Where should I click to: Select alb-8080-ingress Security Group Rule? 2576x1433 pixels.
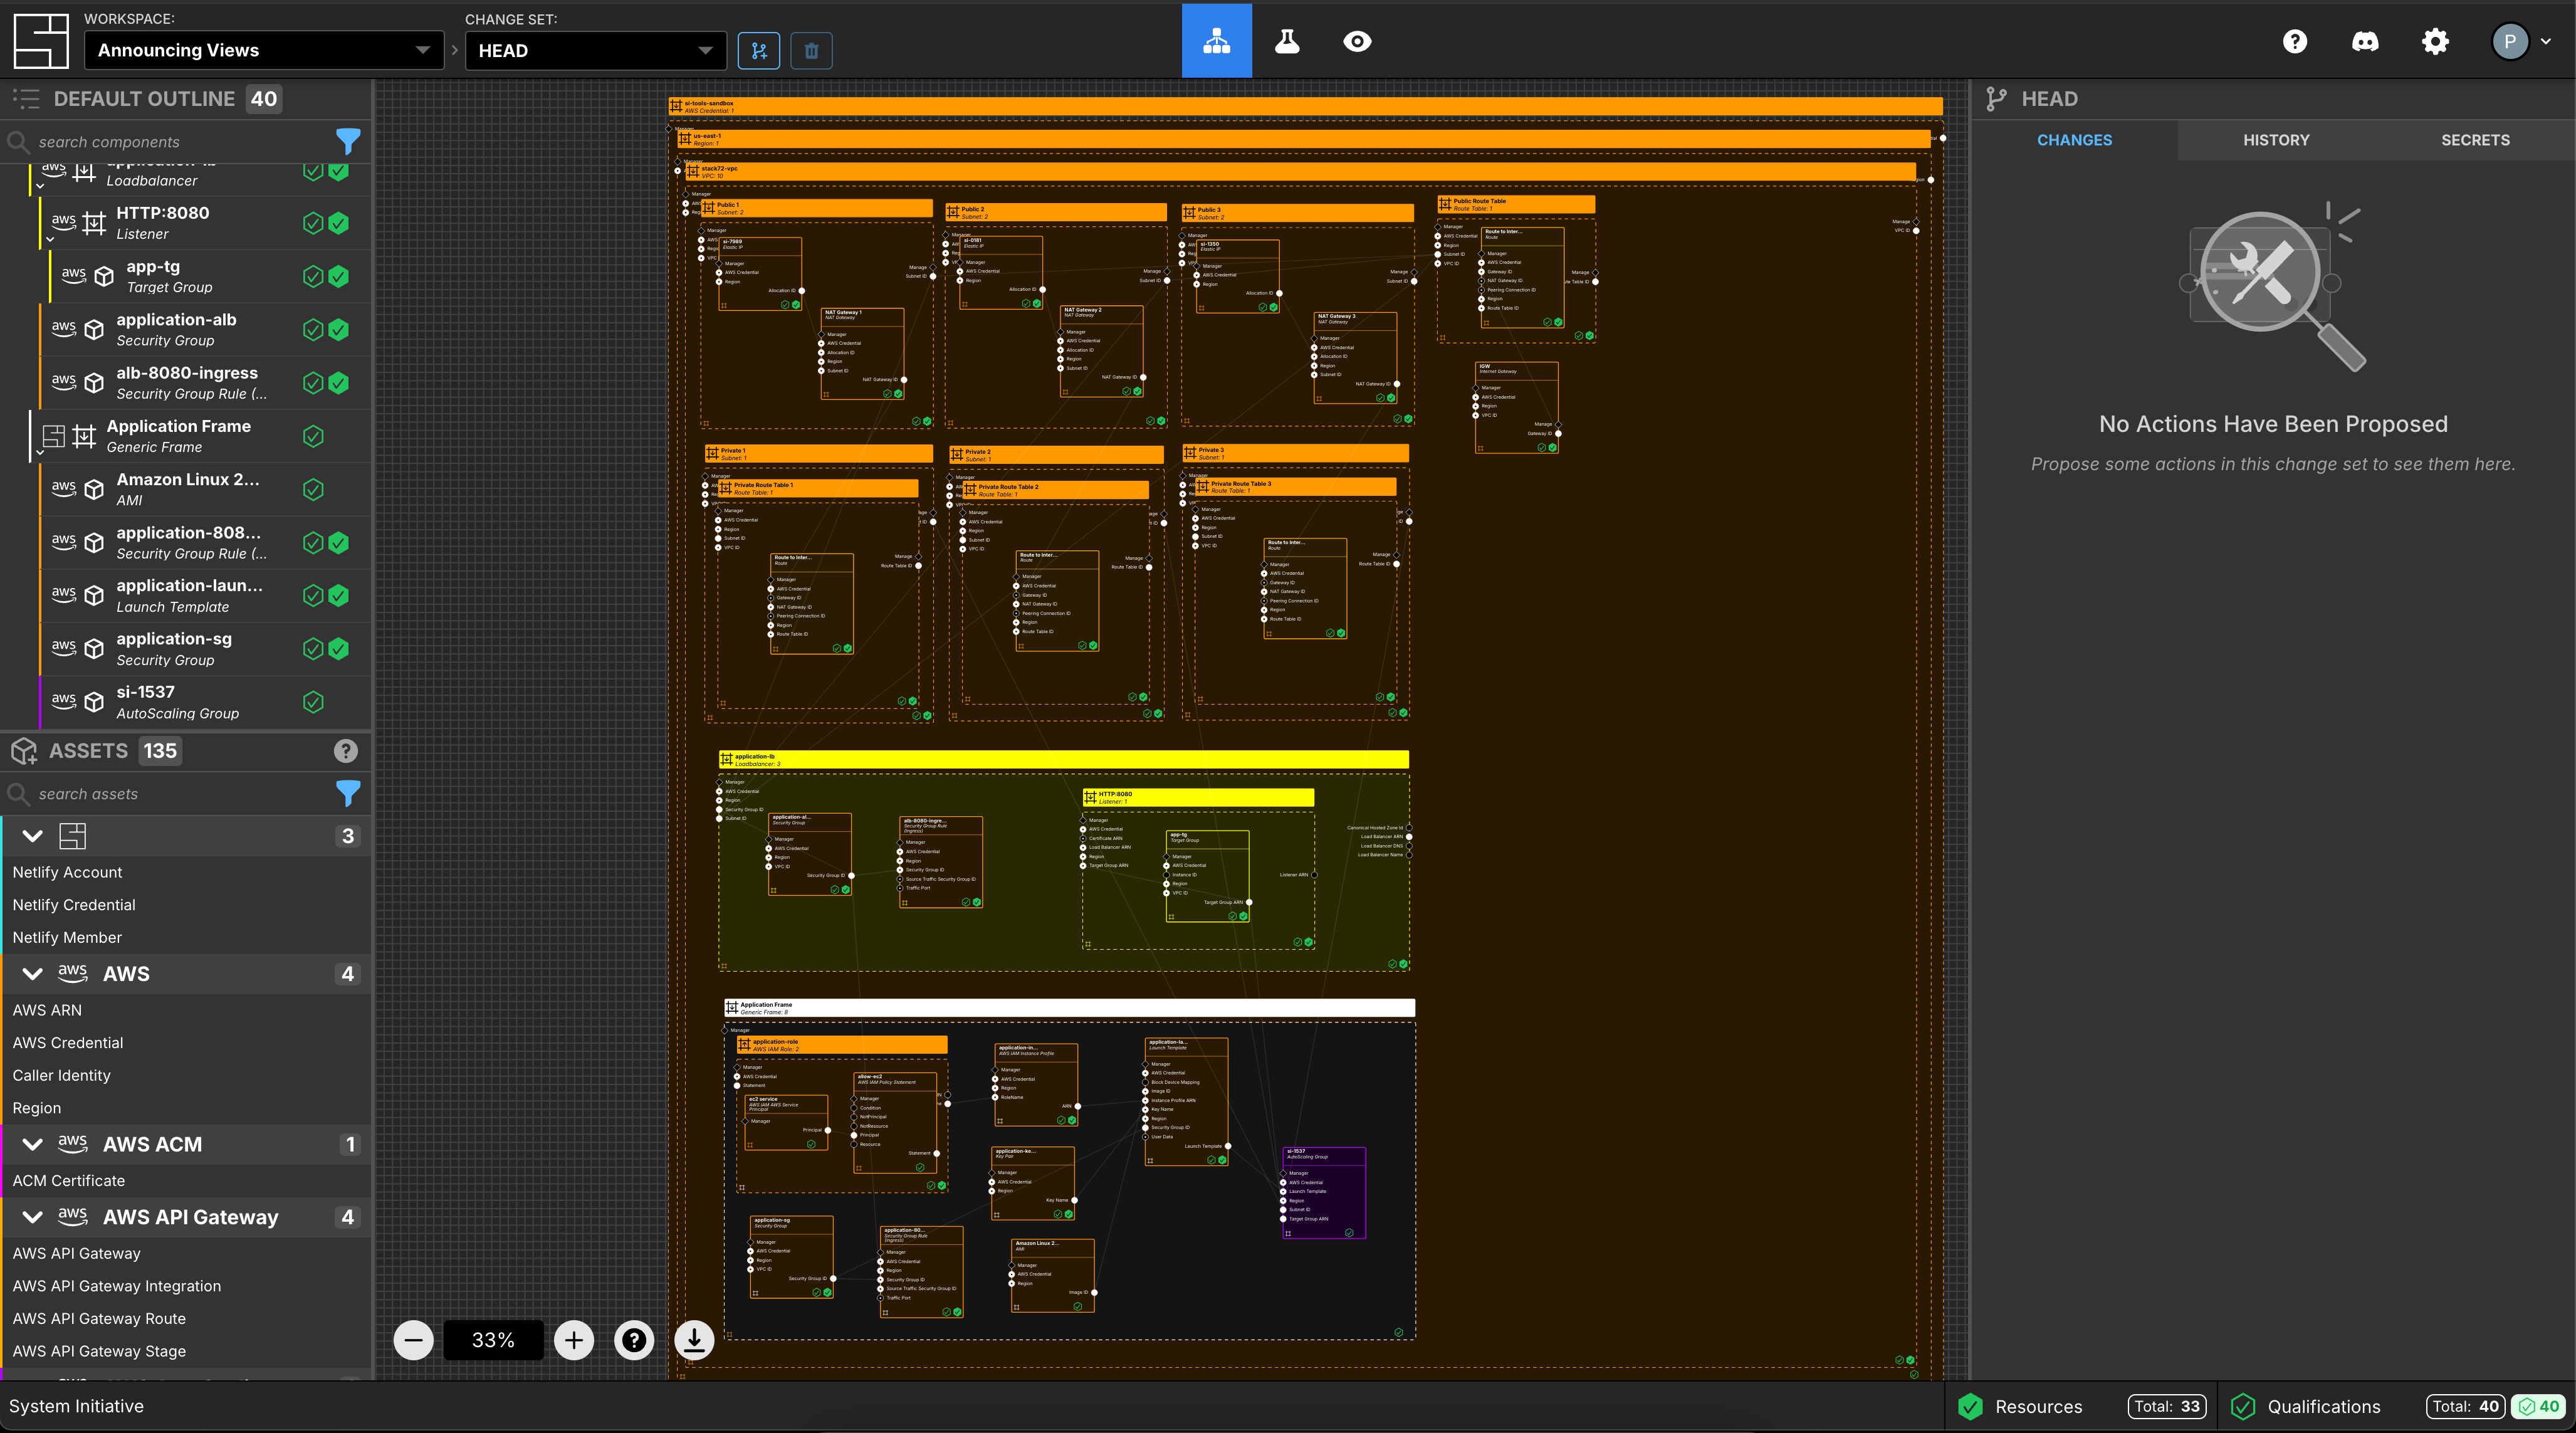click(x=205, y=383)
